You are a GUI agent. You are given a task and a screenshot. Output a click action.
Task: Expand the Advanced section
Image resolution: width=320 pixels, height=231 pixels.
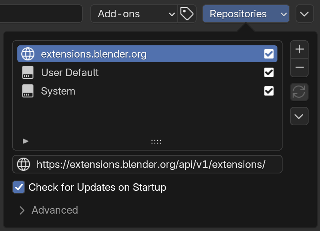[x=47, y=210]
